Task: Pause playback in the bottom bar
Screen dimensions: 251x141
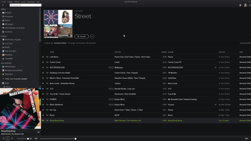Action: 7,139
